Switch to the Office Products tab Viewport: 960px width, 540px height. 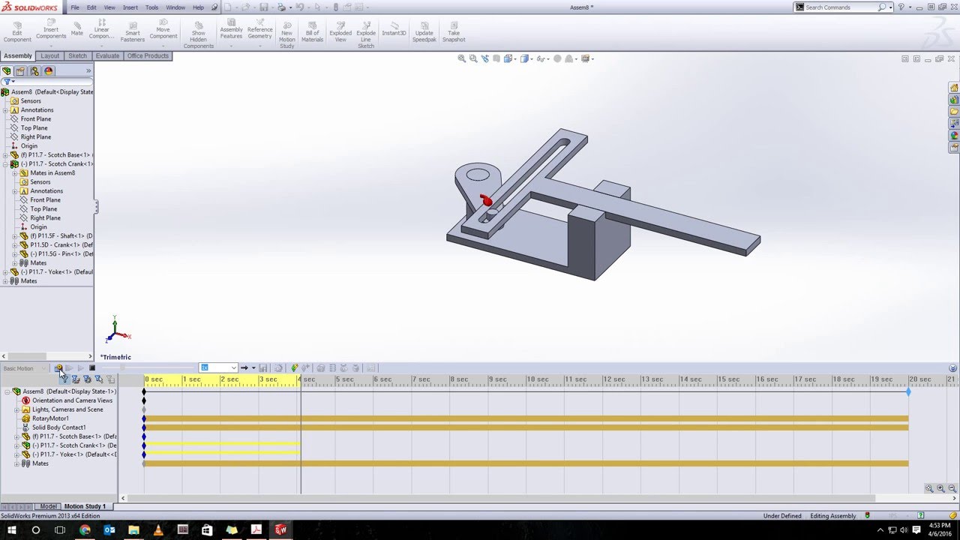(148, 56)
